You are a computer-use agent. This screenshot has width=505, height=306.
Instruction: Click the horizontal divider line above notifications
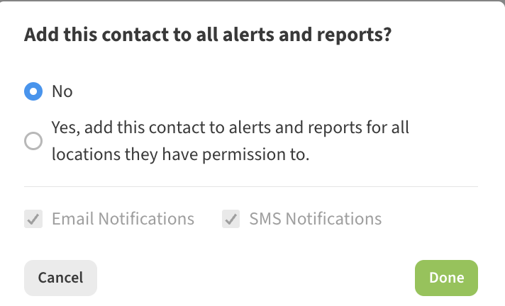tap(251, 187)
